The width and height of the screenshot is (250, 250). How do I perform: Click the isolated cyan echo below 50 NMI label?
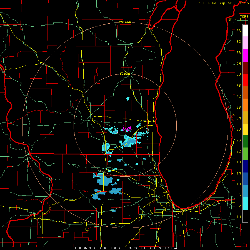(128, 98)
